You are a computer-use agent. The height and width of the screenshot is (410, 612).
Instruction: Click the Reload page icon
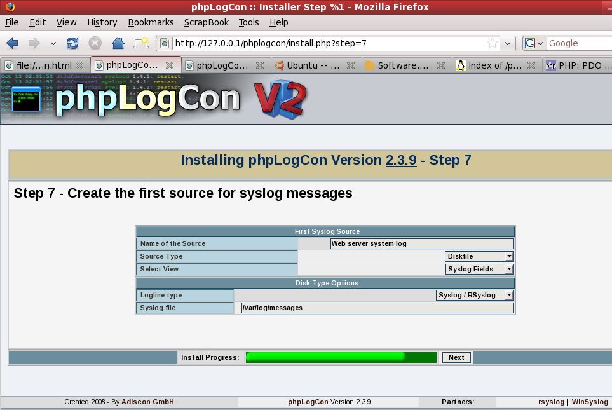click(x=72, y=43)
